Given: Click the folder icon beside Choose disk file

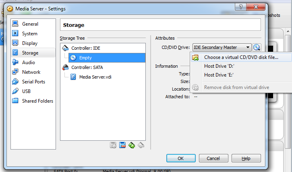Looking at the screenshot, I should tap(195, 57).
